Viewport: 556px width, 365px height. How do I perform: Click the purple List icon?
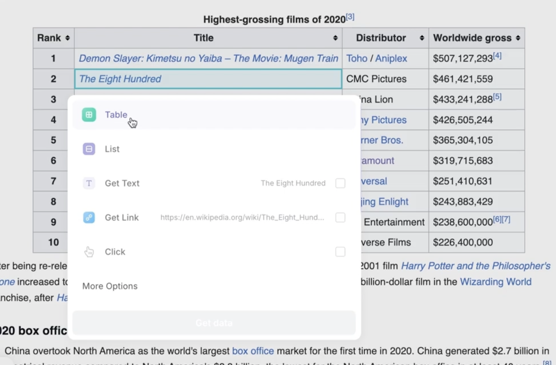(89, 149)
